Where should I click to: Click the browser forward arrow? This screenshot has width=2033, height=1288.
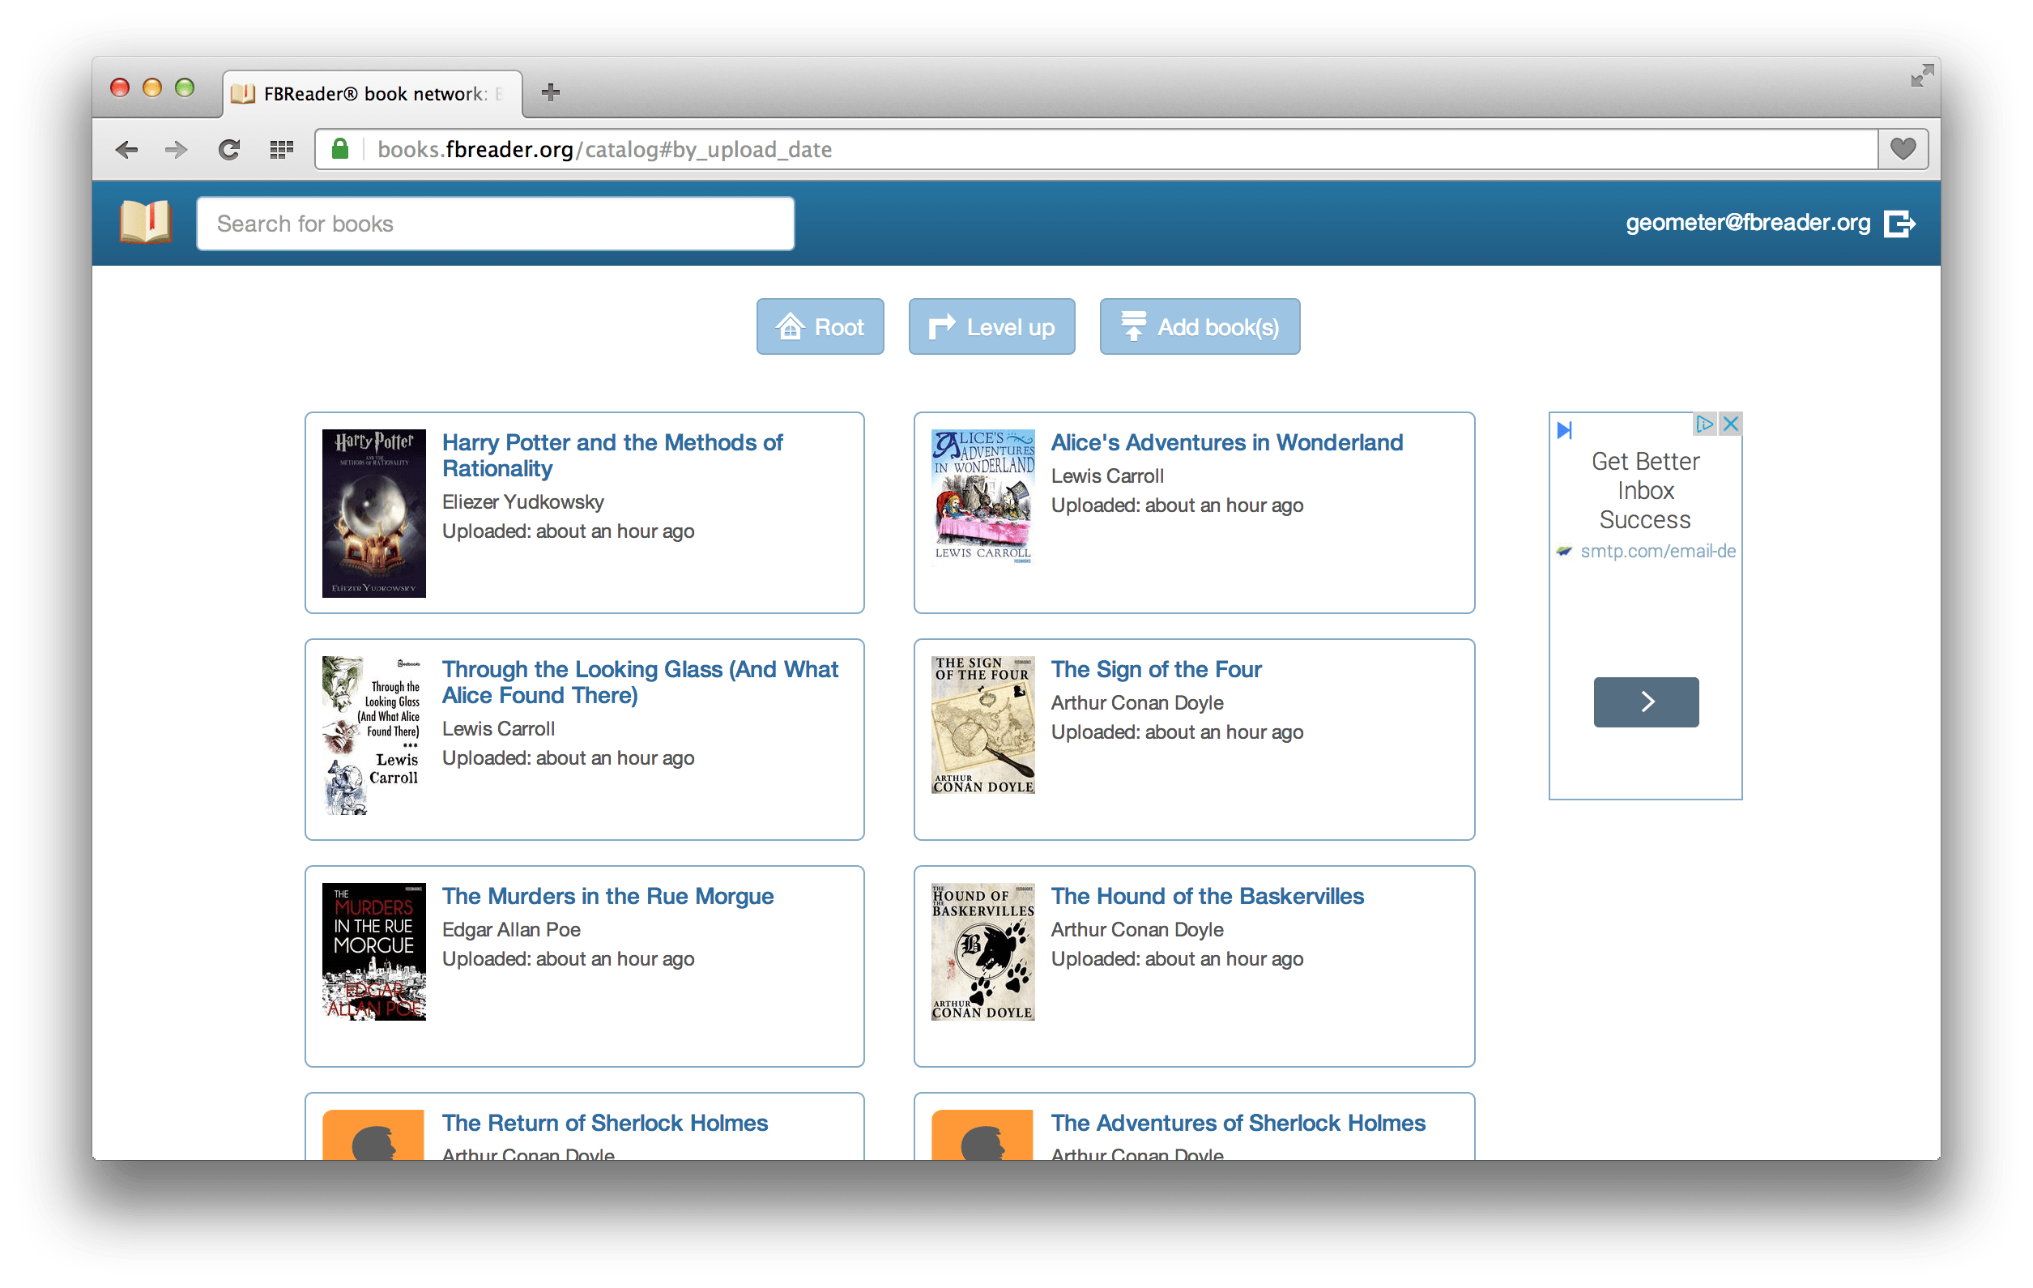[177, 150]
